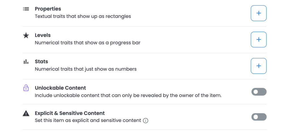290x135 pixels.
Task: Select the Levels heading
Action: click(x=43, y=35)
